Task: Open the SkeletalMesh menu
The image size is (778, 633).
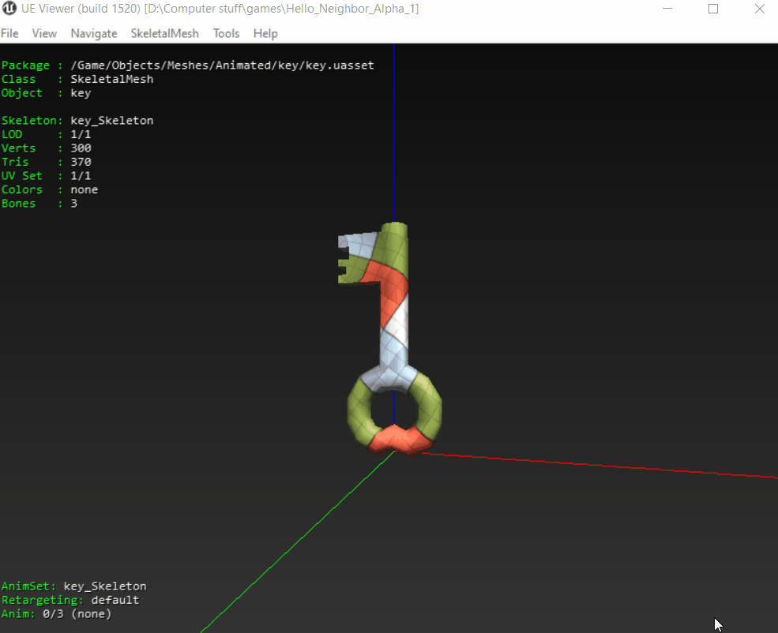Action: point(165,33)
